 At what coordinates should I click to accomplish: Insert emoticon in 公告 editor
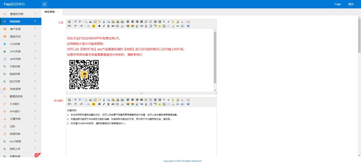[160, 26]
